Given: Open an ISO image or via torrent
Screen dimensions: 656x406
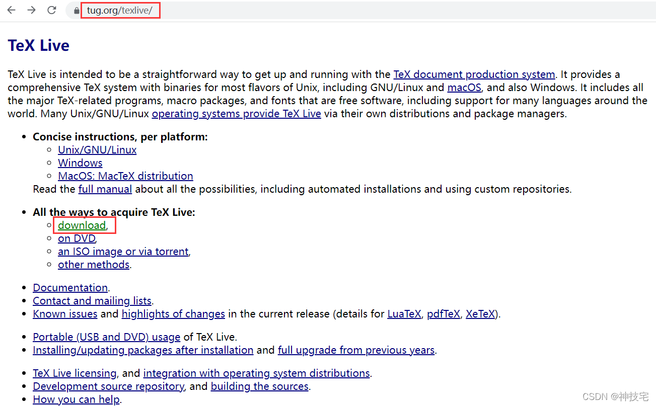Looking at the screenshot, I should 123,252.
